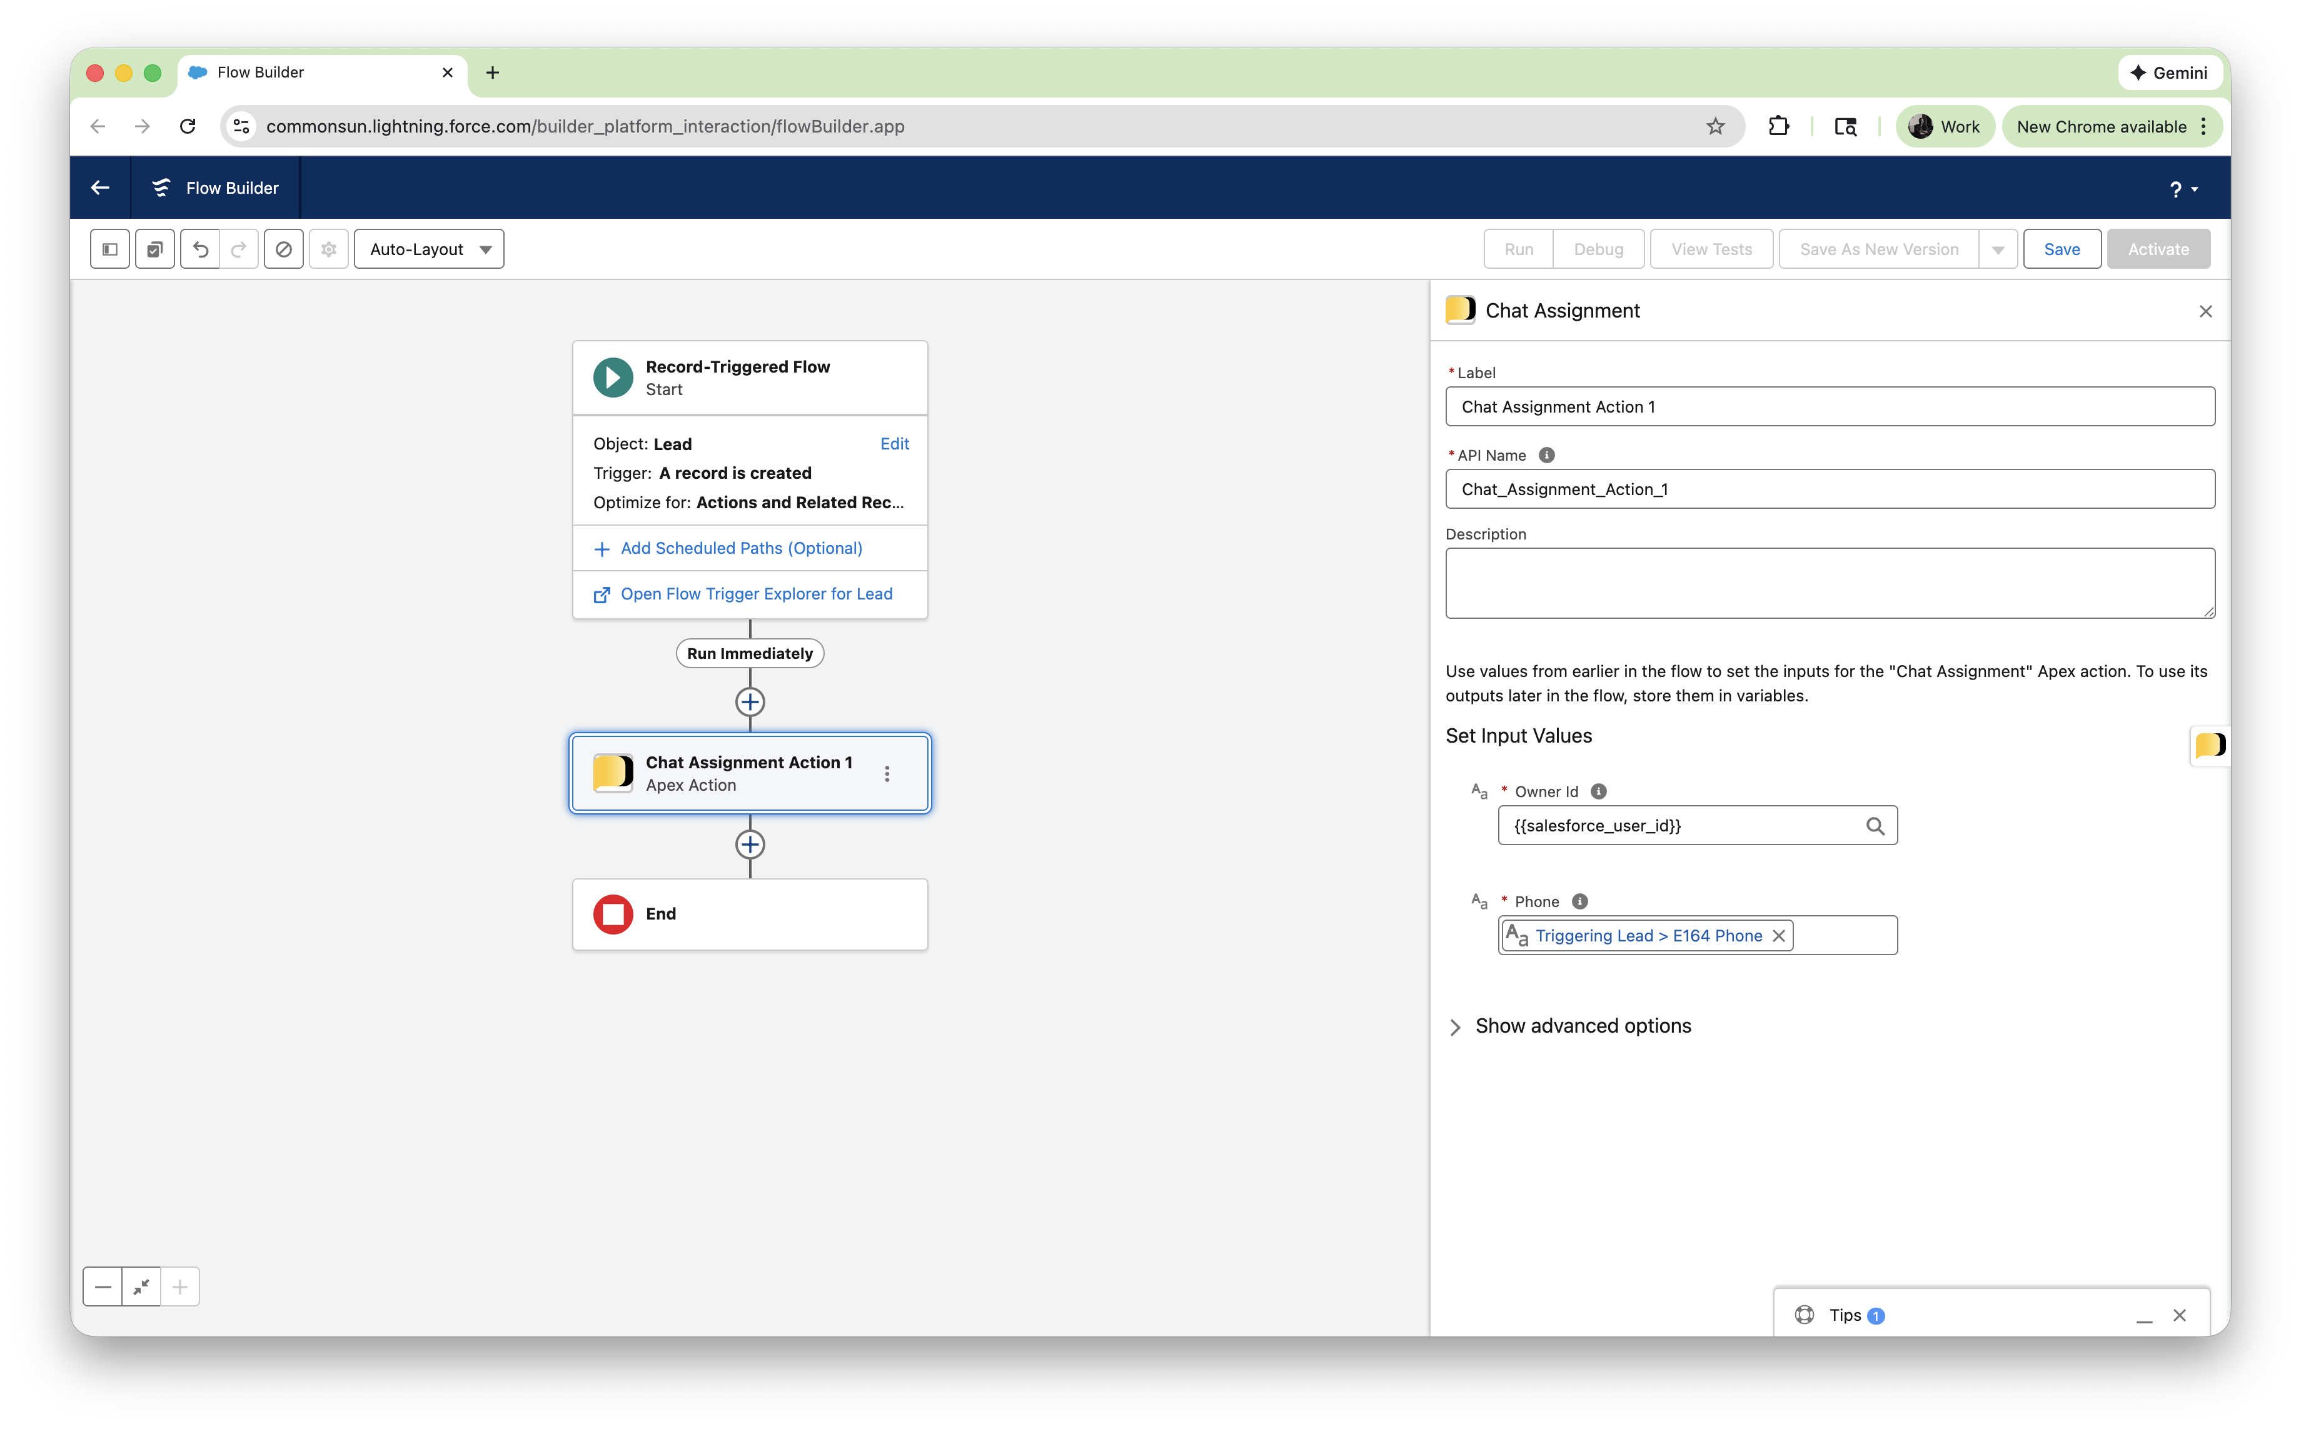
Task: Click the Save button
Action: [x=2061, y=249]
